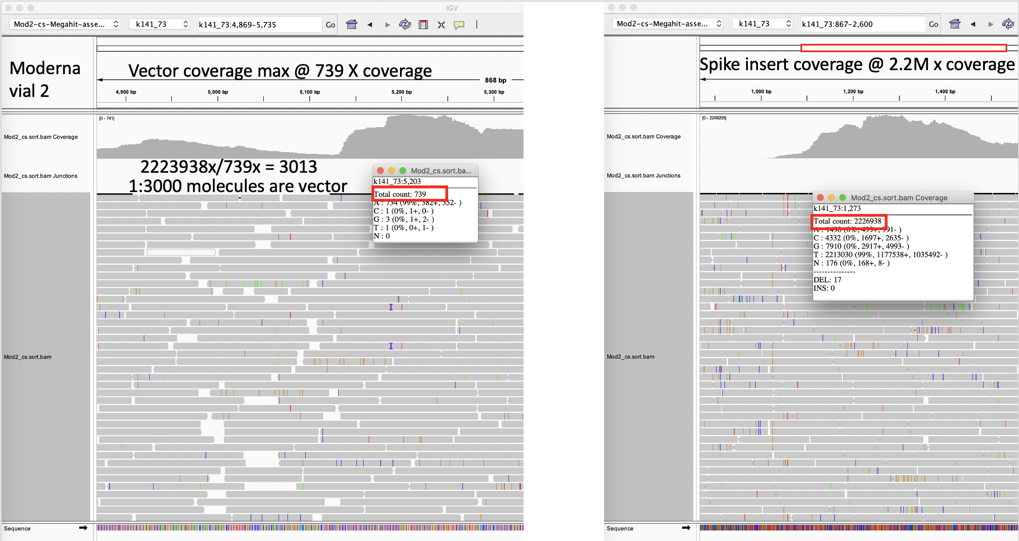Go forward in left IGV window
Viewport: 1019px width, 541px height.
tap(387, 25)
